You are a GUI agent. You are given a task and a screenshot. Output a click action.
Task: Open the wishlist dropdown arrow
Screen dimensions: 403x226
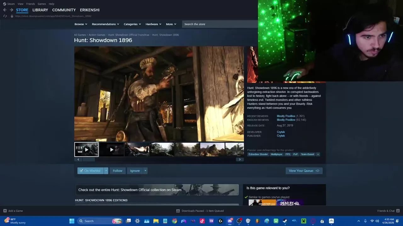pos(106,171)
